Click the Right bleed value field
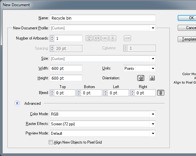This screenshot has height=156, width=196. [x=145, y=93]
